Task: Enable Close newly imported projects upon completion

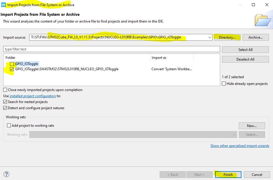Action: (5, 90)
